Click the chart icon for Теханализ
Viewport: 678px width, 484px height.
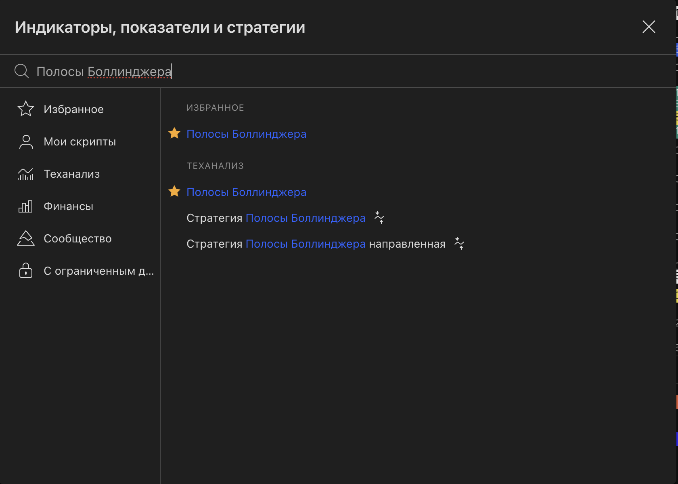[x=26, y=174]
